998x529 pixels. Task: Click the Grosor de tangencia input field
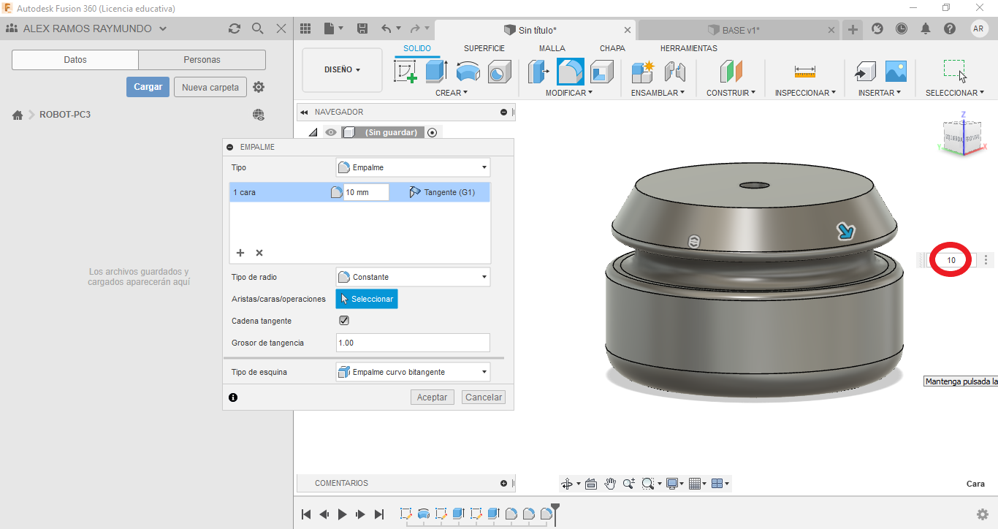413,343
